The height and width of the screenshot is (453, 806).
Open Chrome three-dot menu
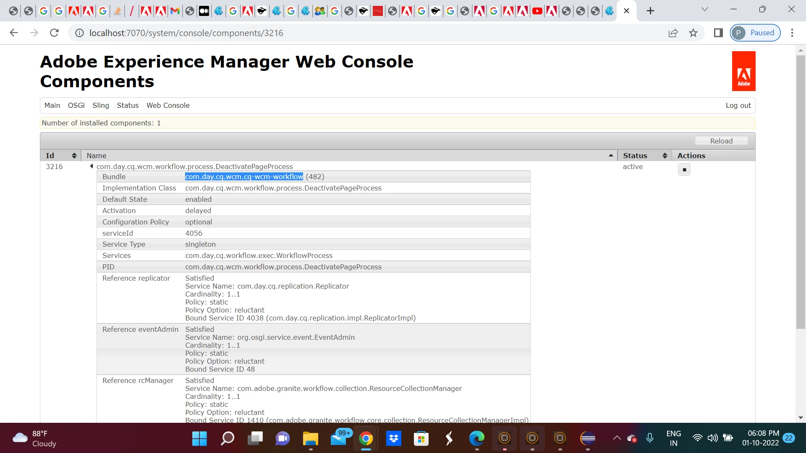[x=792, y=33]
